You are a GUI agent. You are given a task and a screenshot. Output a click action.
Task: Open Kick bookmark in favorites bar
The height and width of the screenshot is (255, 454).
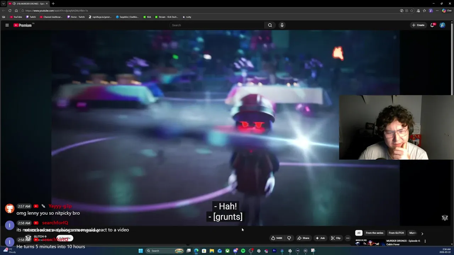pos(147,17)
